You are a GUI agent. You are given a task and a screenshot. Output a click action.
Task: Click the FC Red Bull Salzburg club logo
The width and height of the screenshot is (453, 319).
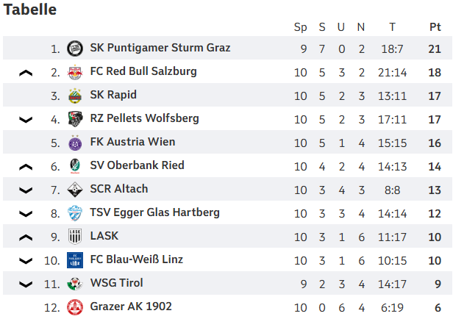(74, 72)
